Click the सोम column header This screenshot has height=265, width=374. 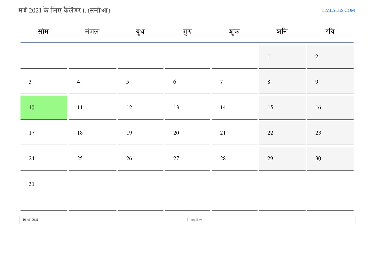(44, 32)
